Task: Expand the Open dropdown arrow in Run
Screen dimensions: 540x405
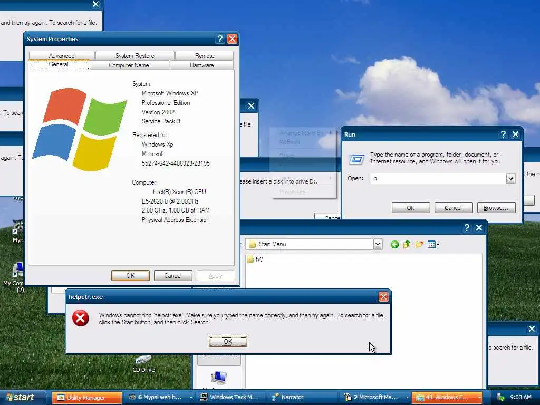Action: [510, 178]
